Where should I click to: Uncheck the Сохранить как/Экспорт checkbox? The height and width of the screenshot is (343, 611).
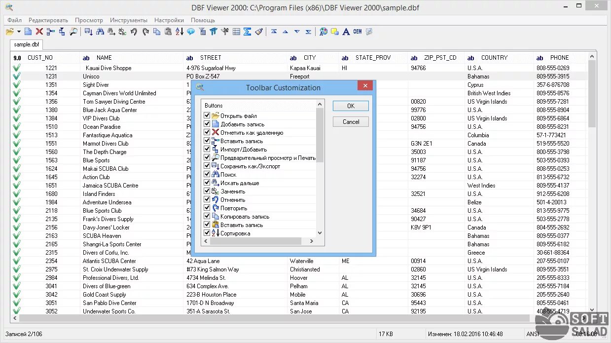click(207, 166)
